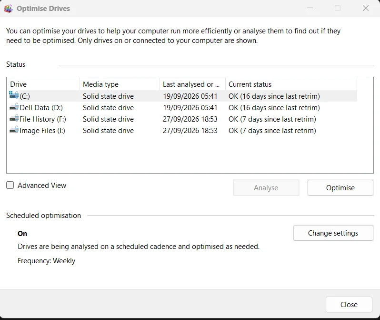This screenshot has width=380, height=320.
Task: Click 19/09/2026 05:41 date in the C: row
Action: click(x=190, y=96)
